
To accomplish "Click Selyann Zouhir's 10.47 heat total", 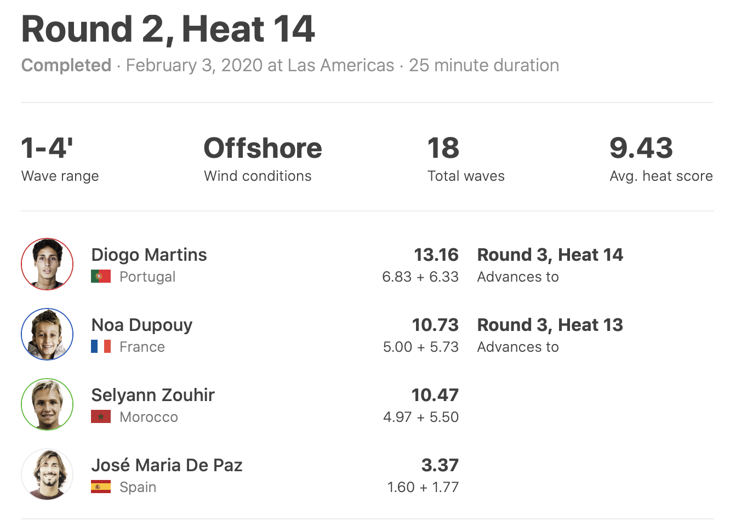I will click(435, 395).
